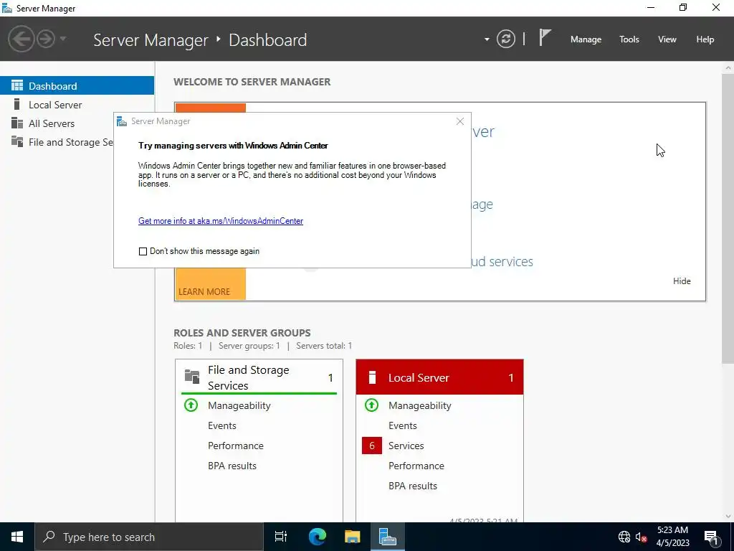Viewport: 734px width, 551px height.
Task: Click Performance in the Local Server tile
Action: tap(416, 466)
